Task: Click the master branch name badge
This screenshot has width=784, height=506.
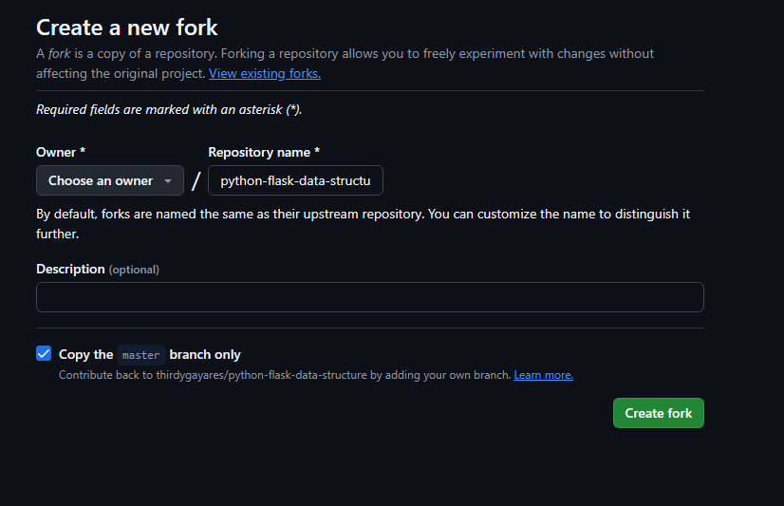Action: point(141,355)
